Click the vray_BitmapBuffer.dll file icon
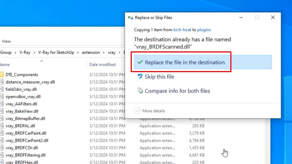This screenshot has height=164, width=292. click(2, 118)
